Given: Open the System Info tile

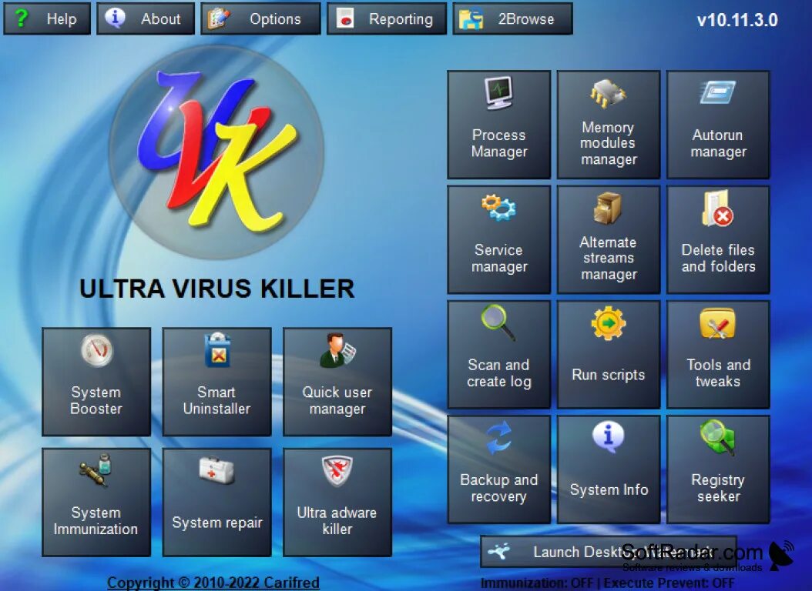Looking at the screenshot, I should (609, 469).
